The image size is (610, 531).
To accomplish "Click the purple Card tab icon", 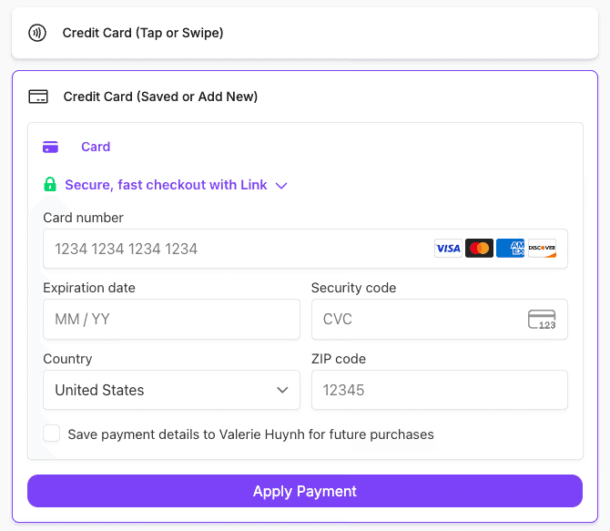I will pos(51,147).
